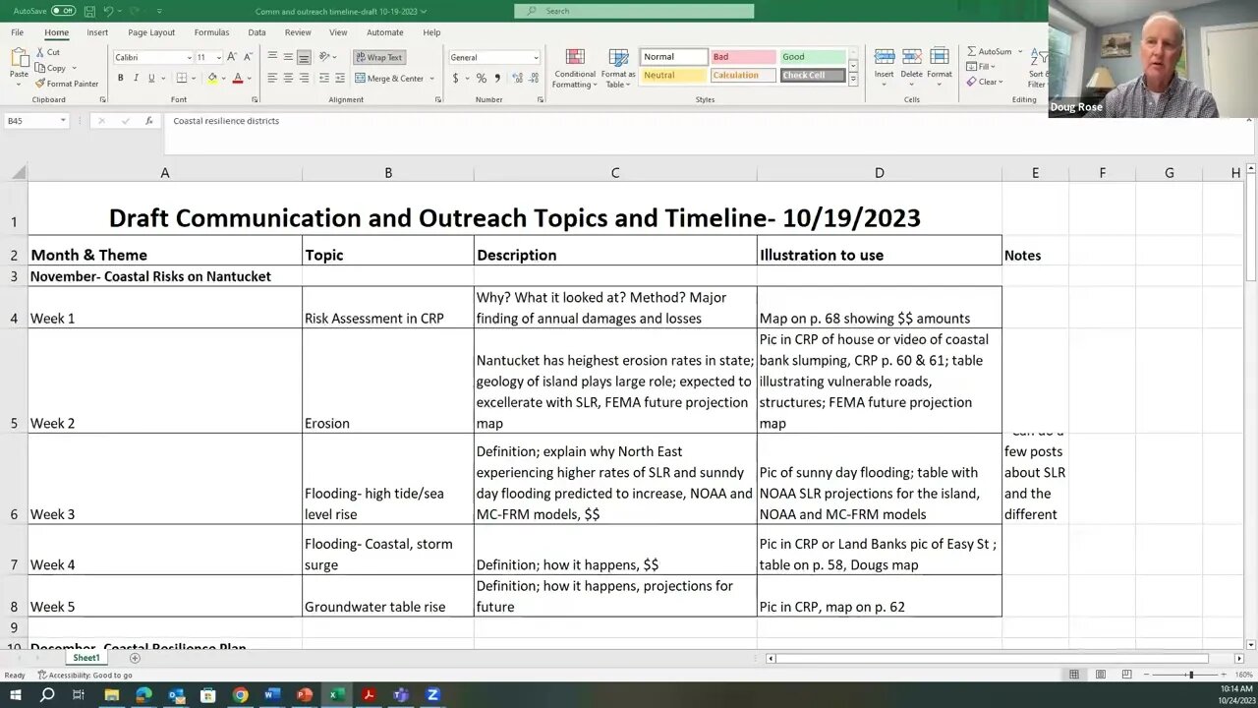This screenshot has height=708, width=1258.
Task: Toggle Wrap Text
Action: [378, 57]
